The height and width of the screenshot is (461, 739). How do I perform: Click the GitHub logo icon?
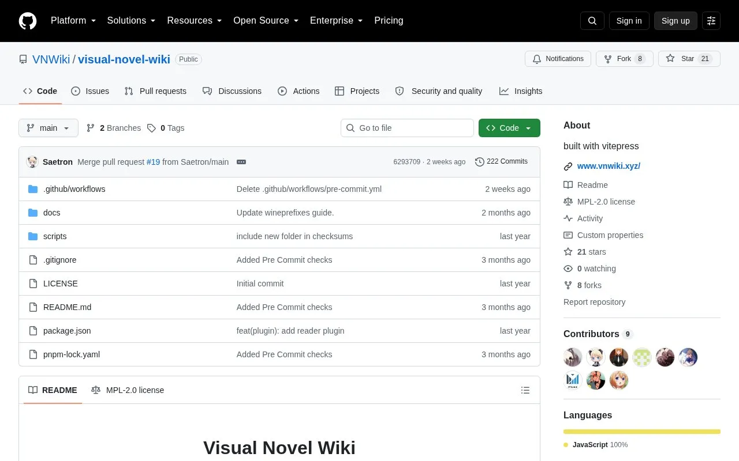pos(28,21)
